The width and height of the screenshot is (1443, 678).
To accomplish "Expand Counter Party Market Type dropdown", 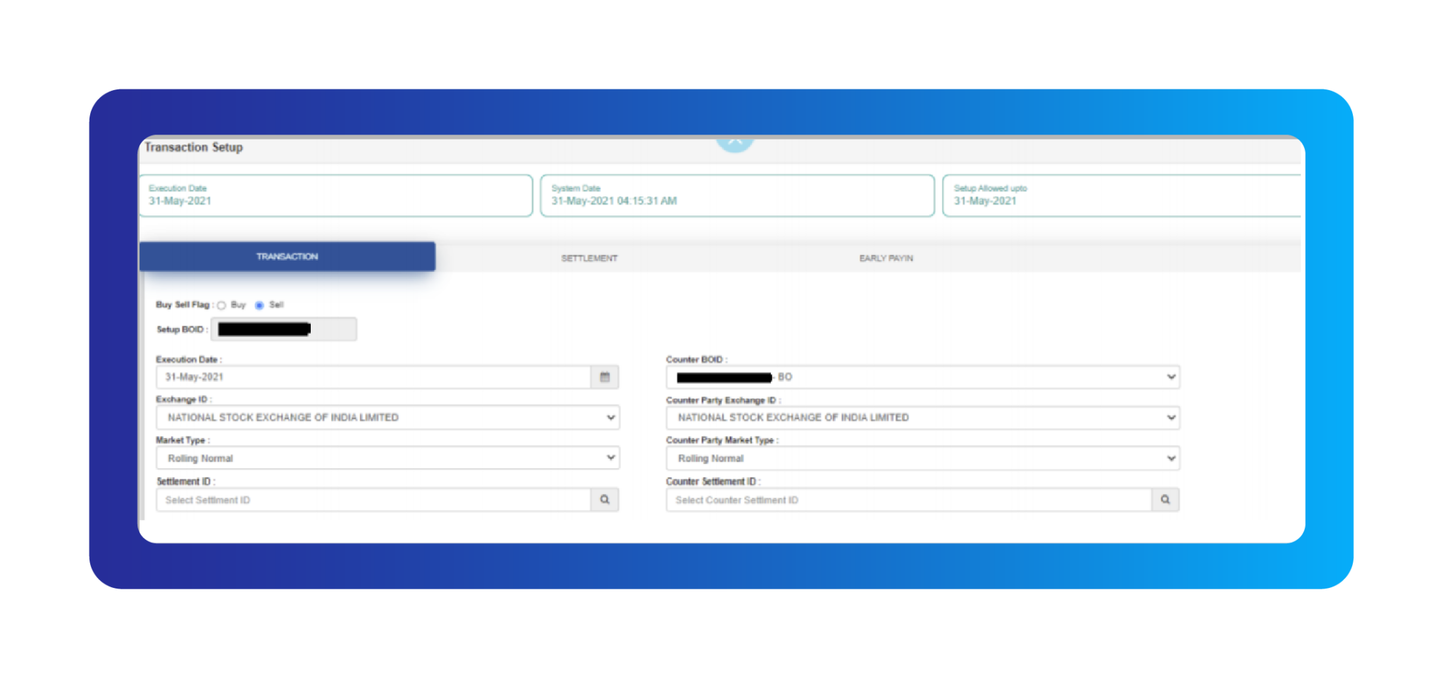I will click(923, 458).
